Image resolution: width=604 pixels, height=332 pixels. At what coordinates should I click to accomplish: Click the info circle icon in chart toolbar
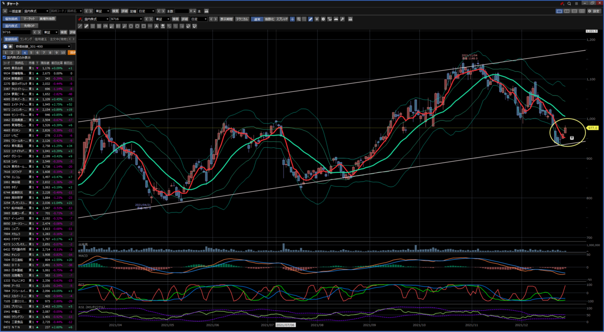tap(323, 19)
